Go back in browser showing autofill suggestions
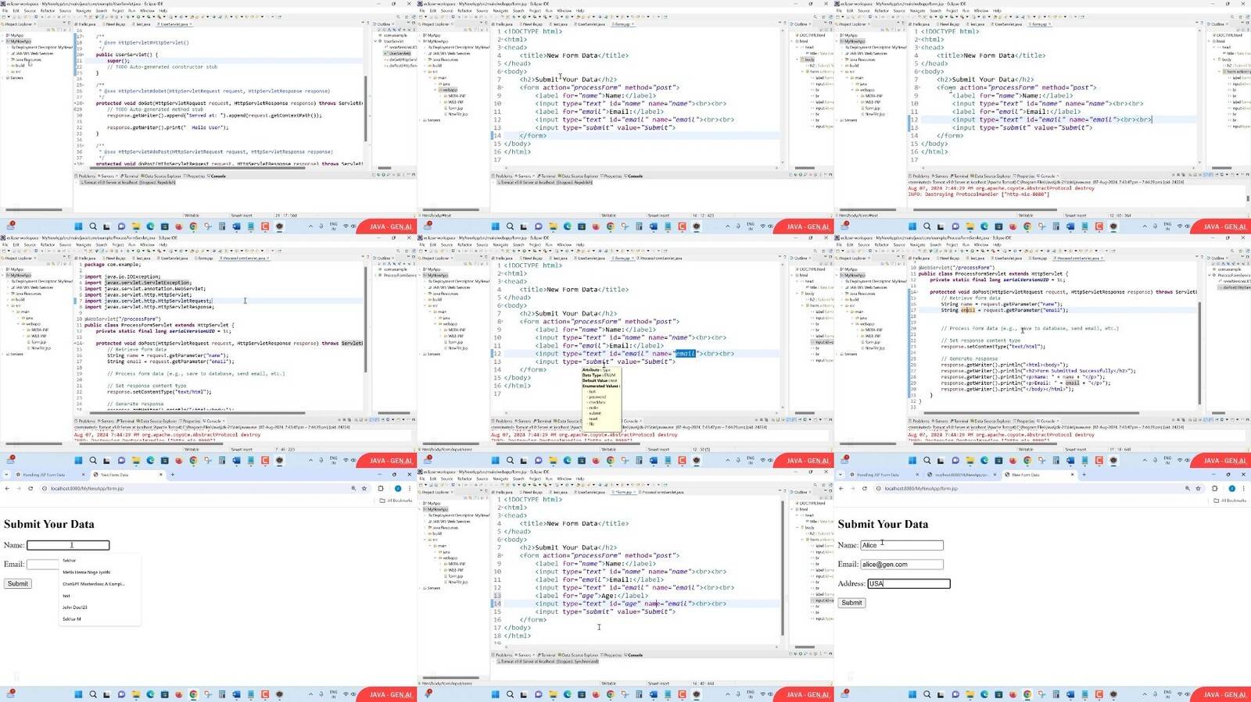1251x702 pixels. pos(7,488)
